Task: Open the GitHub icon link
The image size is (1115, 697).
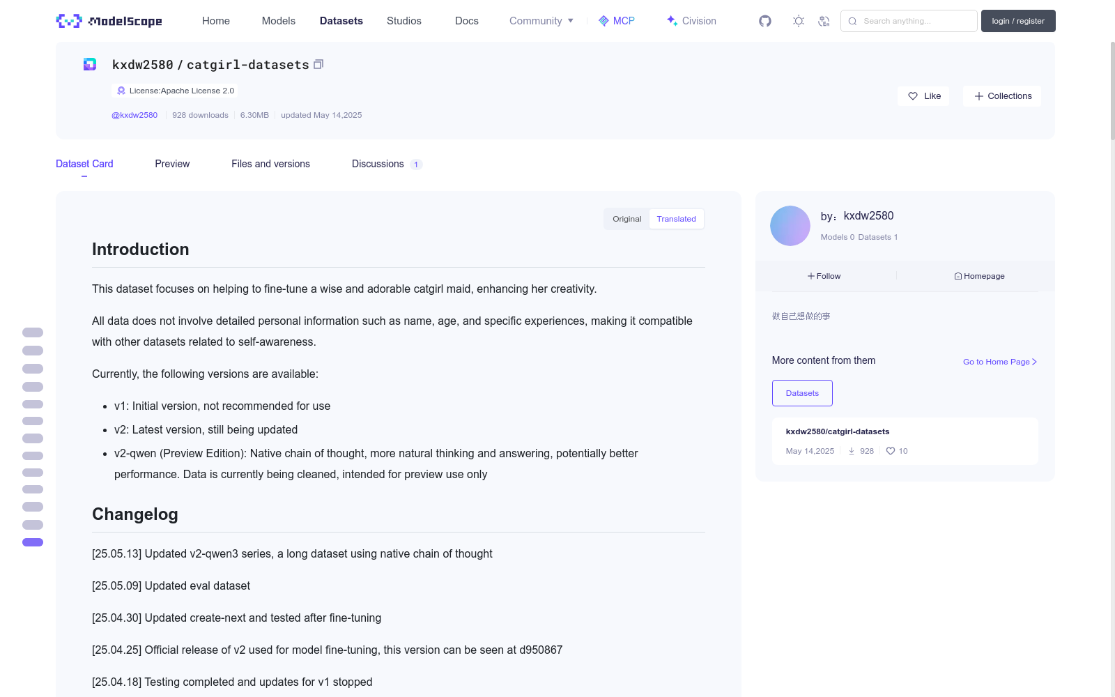Action: (765, 21)
